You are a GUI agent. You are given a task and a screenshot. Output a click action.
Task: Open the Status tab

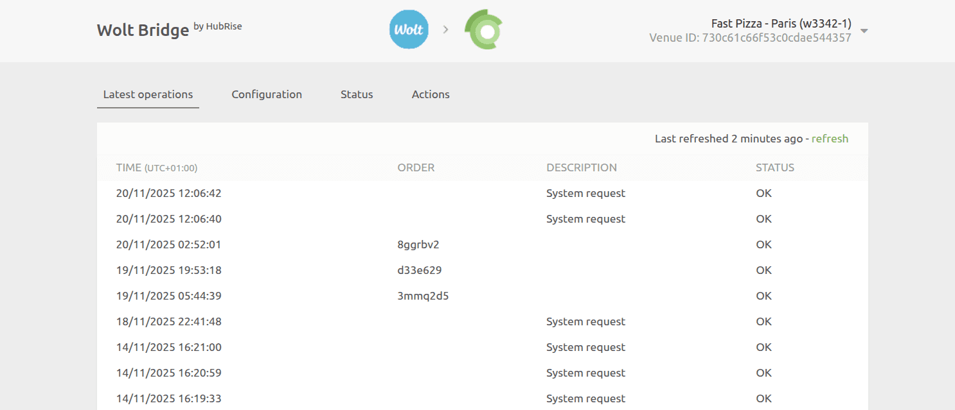357,94
